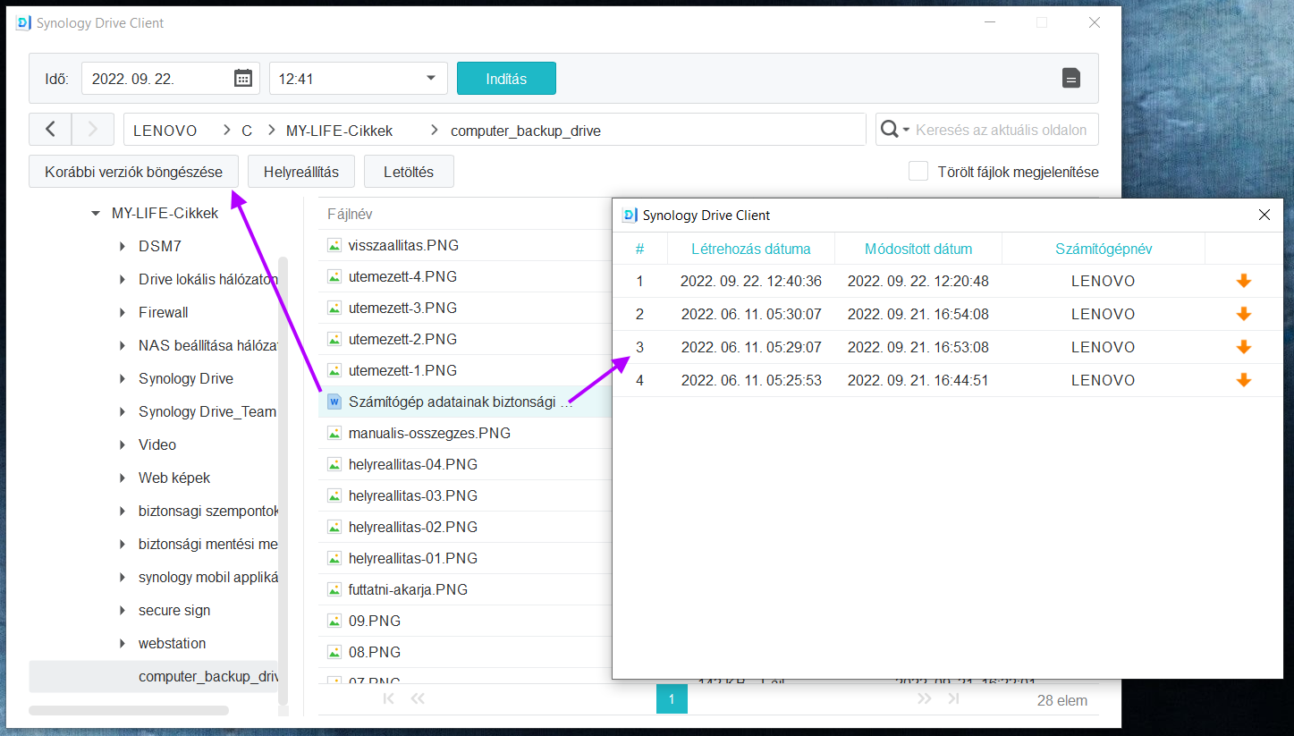Select version row created 2022. 06. 11. 05:29:07

pos(948,347)
